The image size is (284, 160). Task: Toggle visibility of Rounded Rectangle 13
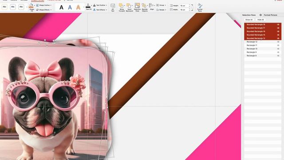click(278, 38)
